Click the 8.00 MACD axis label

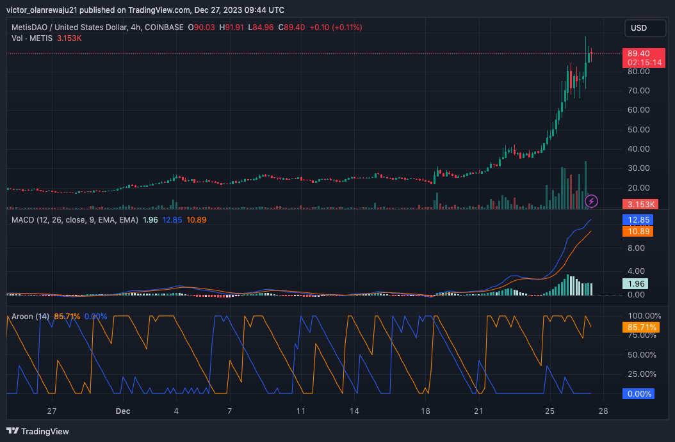click(x=637, y=248)
